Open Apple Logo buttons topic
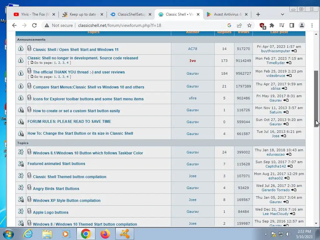 51,212
